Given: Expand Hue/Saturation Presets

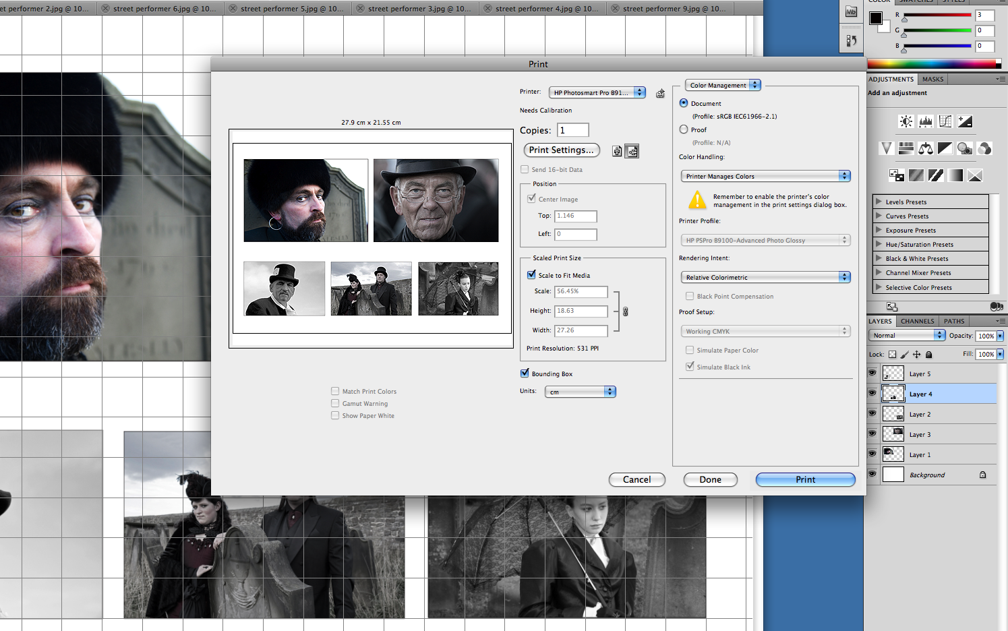Looking at the screenshot, I should [x=879, y=244].
